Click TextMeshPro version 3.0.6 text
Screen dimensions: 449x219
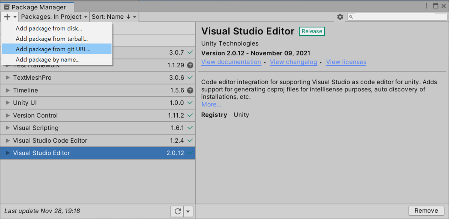pyautogui.click(x=177, y=77)
